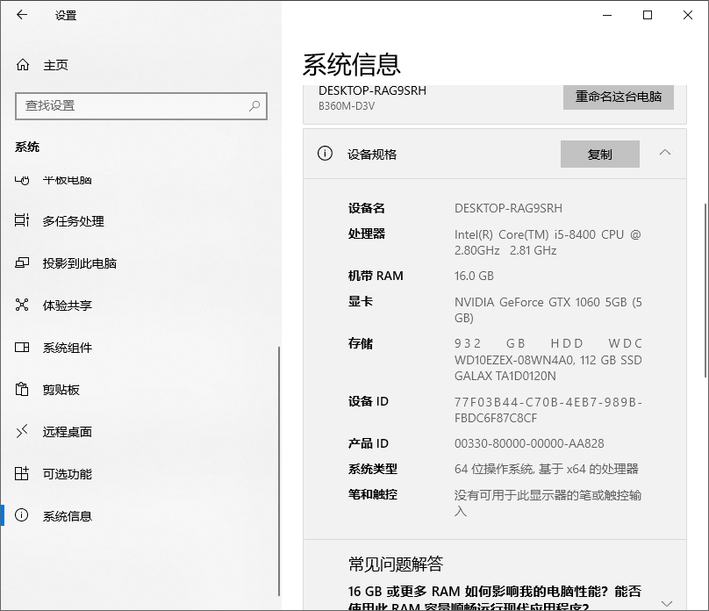Click the 系统 section heading in sidebar
The image size is (709, 611).
(27, 147)
